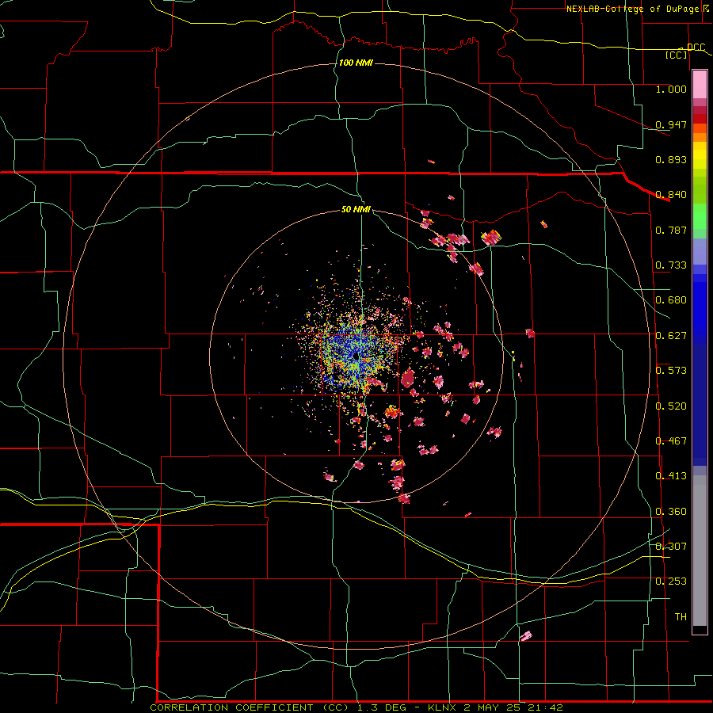Screen dimensions: 713x713
Task: Click the 0.733 legend value
Action: click(x=671, y=265)
